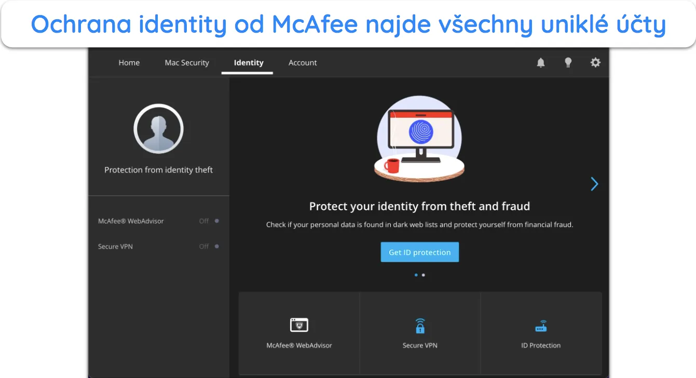The height and width of the screenshot is (378, 696).
Task: Click the Get ID protection button
Action: pos(420,252)
